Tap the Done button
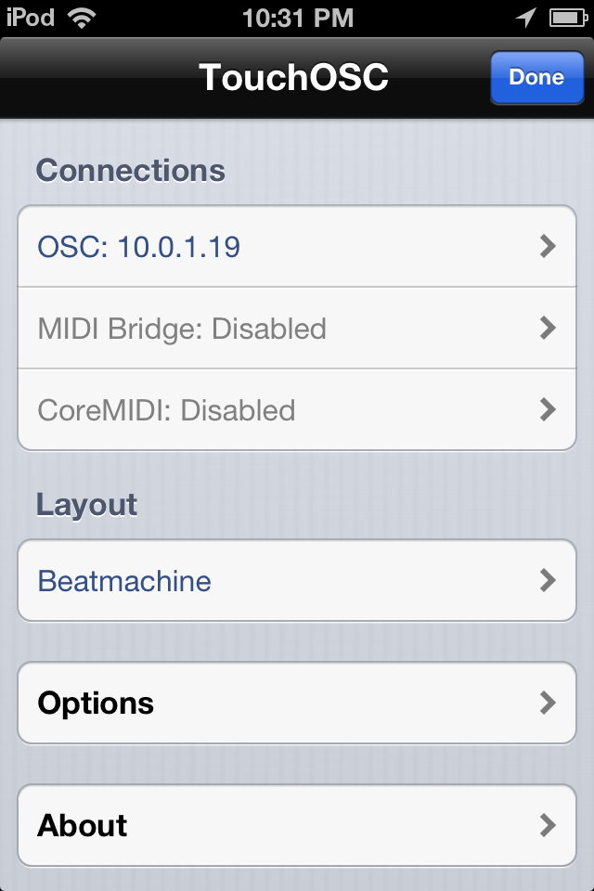Viewport: 594px width, 891px height. (x=536, y=77)
